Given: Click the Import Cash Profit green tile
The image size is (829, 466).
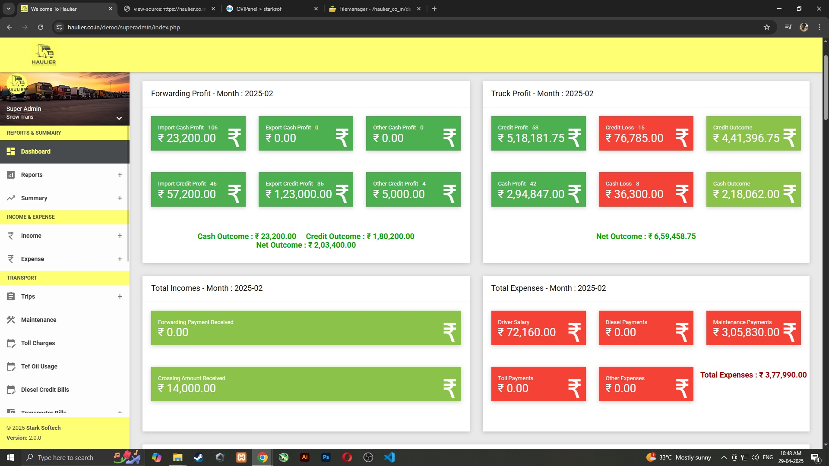Looking at the screenshot, I should pyautogui.click(x=198, y=133).
